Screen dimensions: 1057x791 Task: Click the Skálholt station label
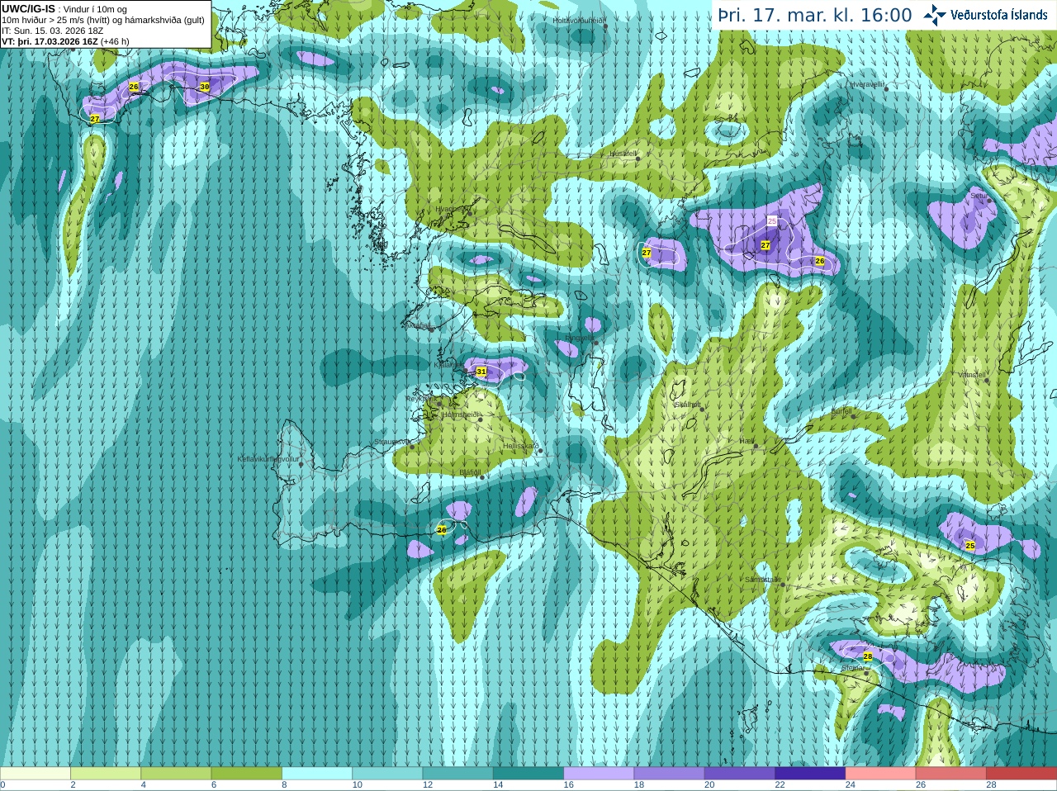688,405
